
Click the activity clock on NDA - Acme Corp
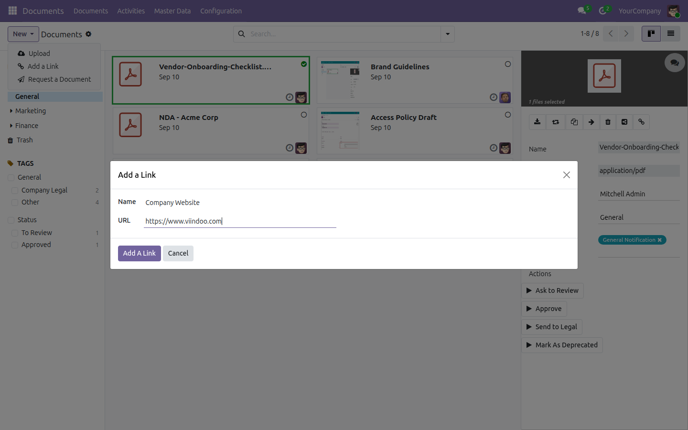pos(290,148)
